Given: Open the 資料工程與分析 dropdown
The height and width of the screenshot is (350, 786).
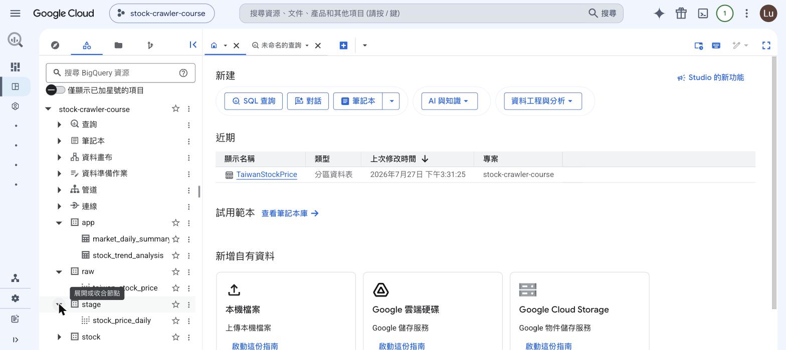Looking at the screenshot, I should coord(543,101).
